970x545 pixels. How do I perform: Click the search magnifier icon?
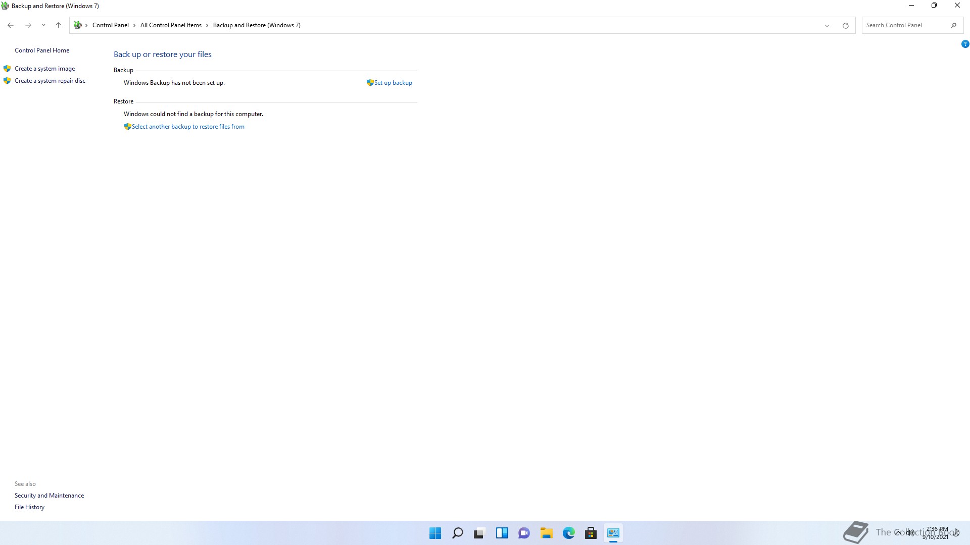(953, 25)
